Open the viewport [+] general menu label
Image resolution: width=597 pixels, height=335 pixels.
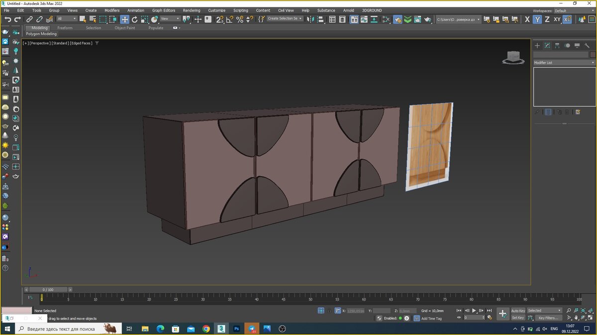[25, 43]
